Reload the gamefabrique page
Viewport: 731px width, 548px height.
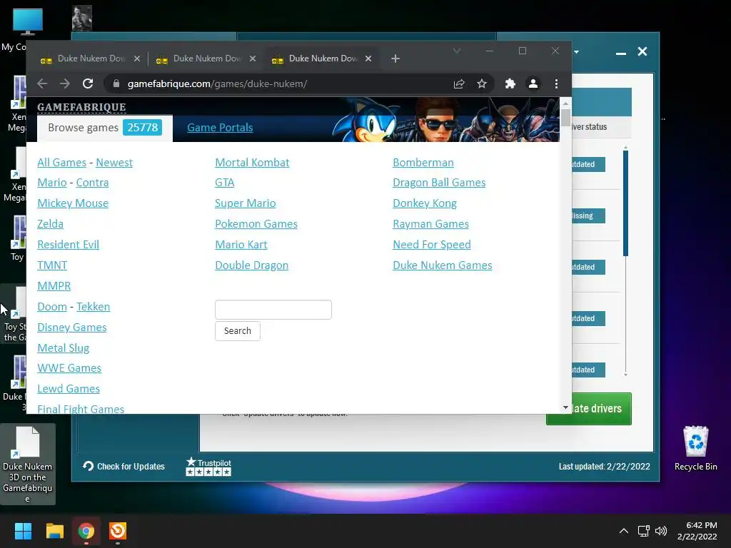88,83
